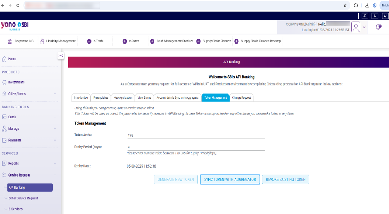Click the expiry date value 05-08-2025 11:52:36

[x=142, y=166]
